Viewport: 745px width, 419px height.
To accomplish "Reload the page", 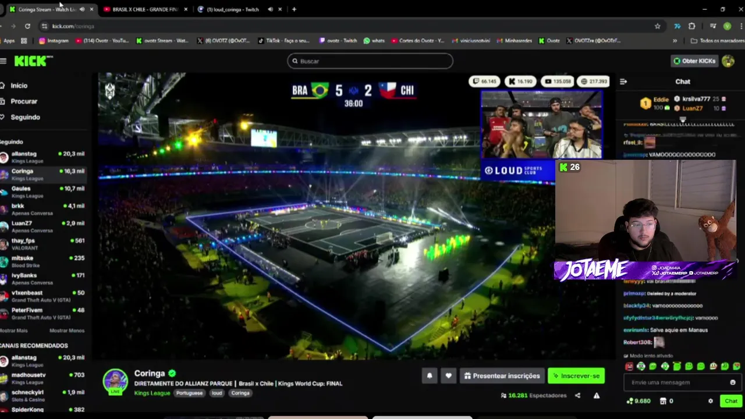I will (27, 26).
